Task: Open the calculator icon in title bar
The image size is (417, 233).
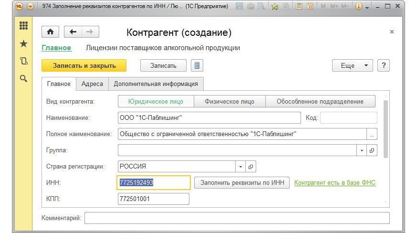Action: (x=299, y=7)
